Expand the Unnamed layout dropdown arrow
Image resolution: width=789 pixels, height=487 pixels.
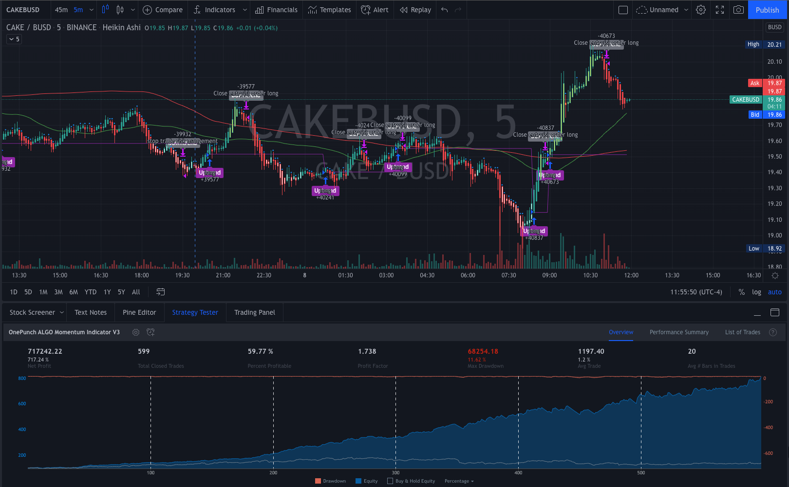[x=686, y=10]
